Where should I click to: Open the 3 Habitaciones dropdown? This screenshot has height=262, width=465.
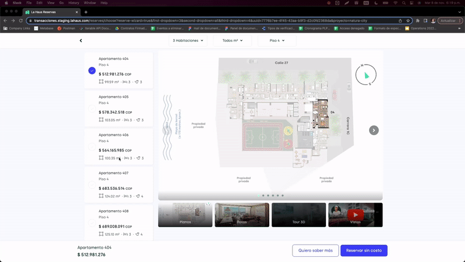click(x=189, y=41)
